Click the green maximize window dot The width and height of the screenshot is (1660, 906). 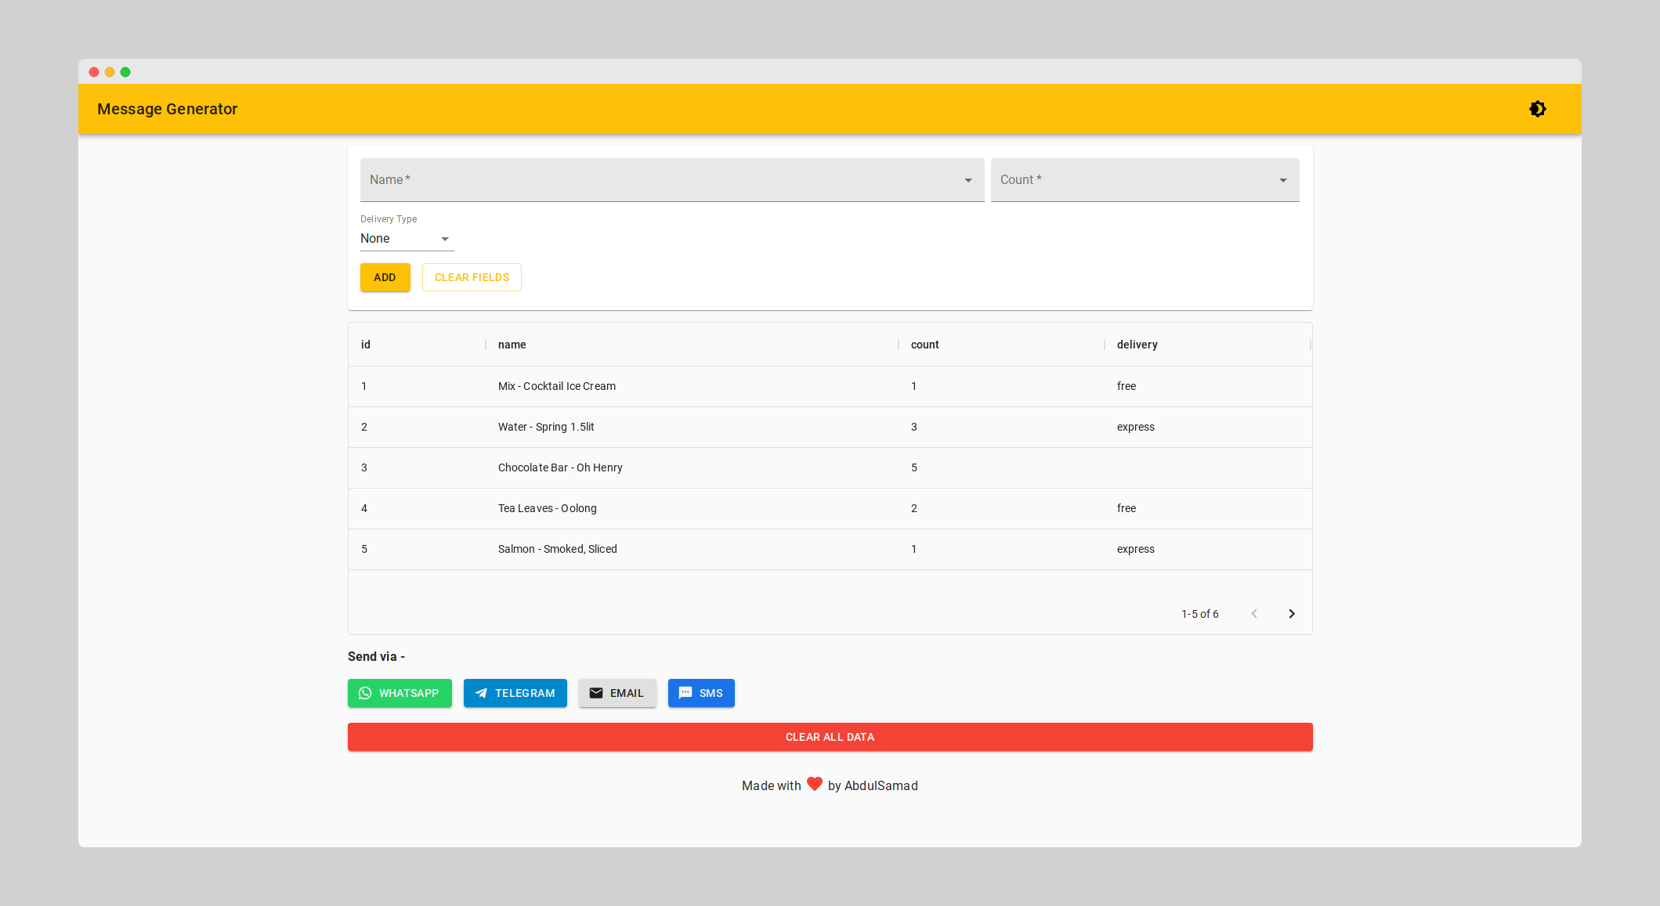[x=125, y=72]
